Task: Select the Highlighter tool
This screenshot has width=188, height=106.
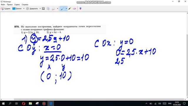Action: tap(70, 9)
